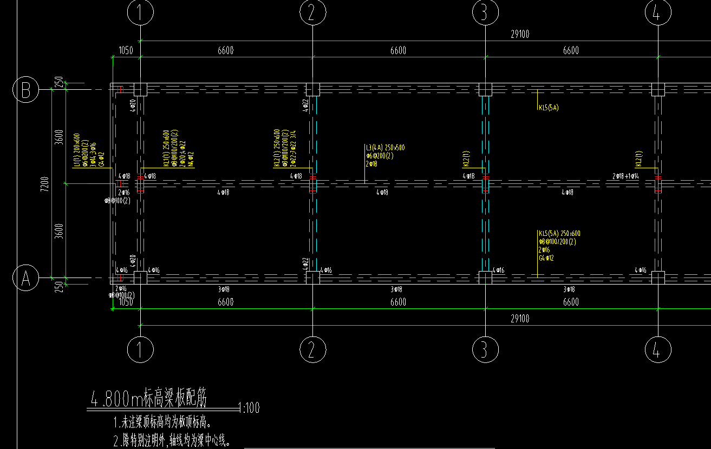Select 3Φ18 label between axes 2 and 3
This screenshot has height=449, width=711.
396,290
